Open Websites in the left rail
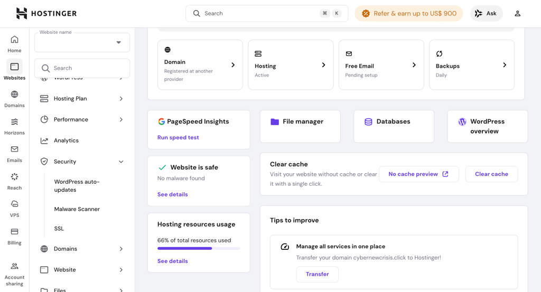Viewport: 541px width, 292px height. pos(14,70)
